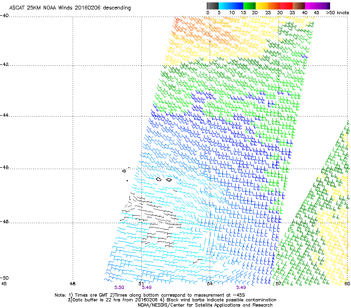This screenshot has width=351, height=308.
Task: Click the '54' longitude axis label
Action: [x=210, y=284]
